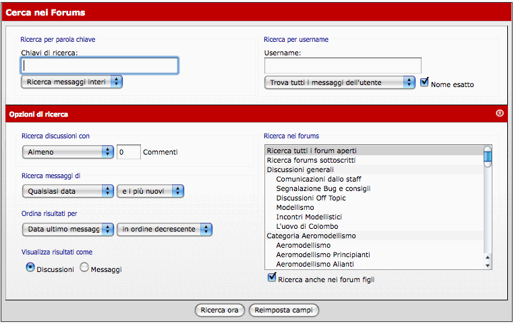Open Trova tutti i messaggi dell'utente dropdown
This screenshot has height=324, width=514.
339,82
